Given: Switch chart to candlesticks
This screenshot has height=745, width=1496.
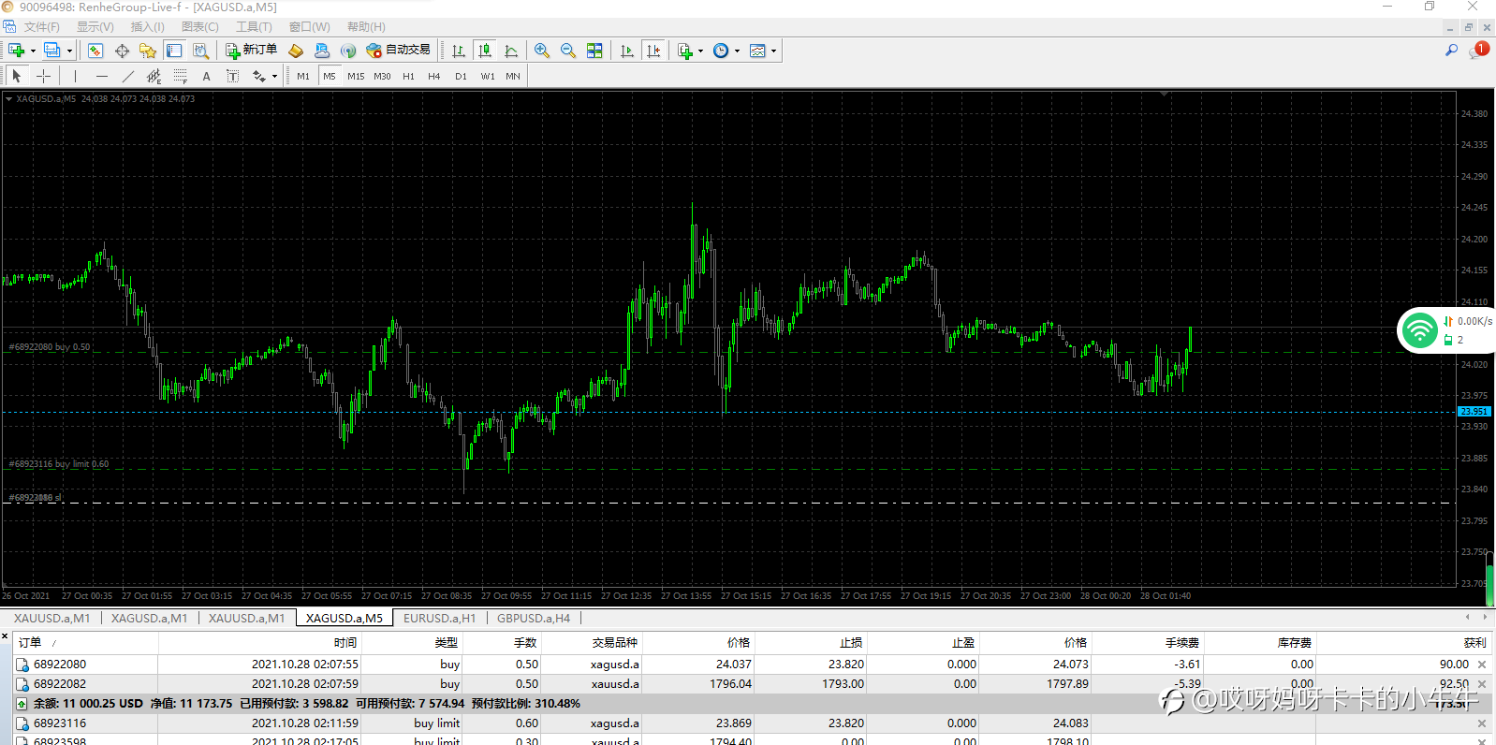Looking at the screenshot, I should point(485,51).
